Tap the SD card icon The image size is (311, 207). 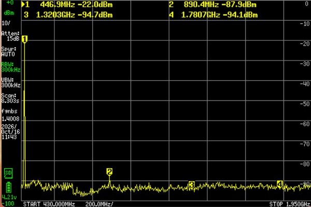click(x=8, y=173)
